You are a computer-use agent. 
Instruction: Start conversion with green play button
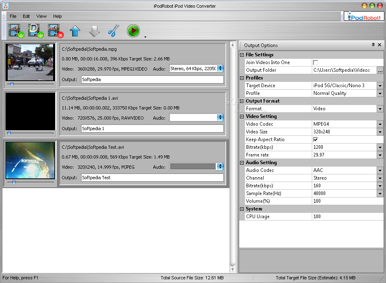tap(133, 31)
